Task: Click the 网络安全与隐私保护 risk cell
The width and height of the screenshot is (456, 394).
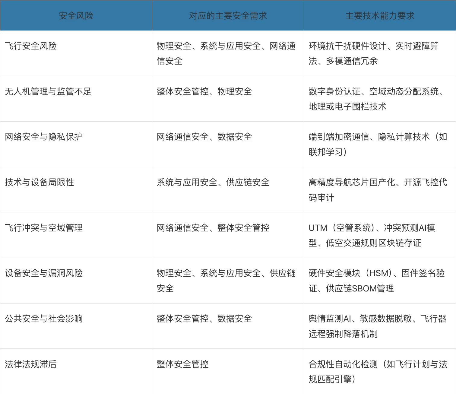Action: pyautogui.click(x=44, y=137)
